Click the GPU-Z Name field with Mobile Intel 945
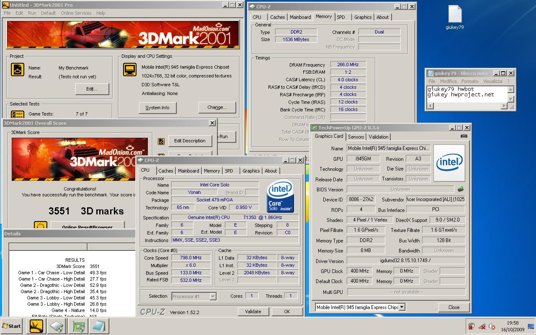 click(x=388, y=148)
